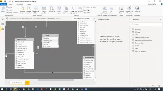The image size is (163, 91).
Task: Collapse the Campos pane chevron
Action: (160, 19)
